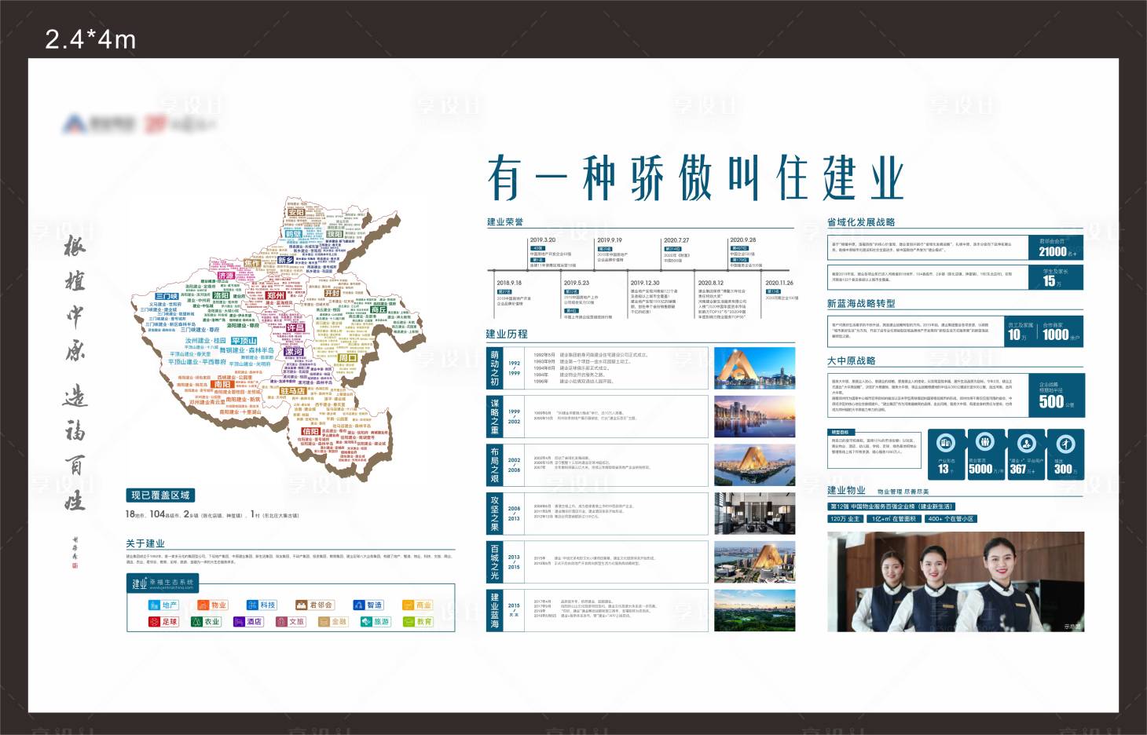Click the 120万业主 tag
1147x735 pixels.
845,518
